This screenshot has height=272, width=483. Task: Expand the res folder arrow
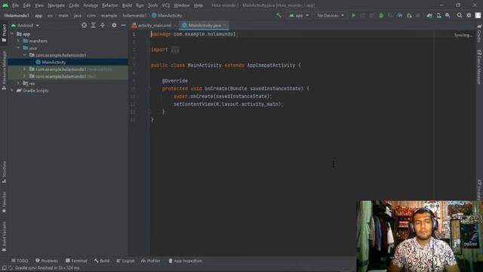(x=18, y=84)
